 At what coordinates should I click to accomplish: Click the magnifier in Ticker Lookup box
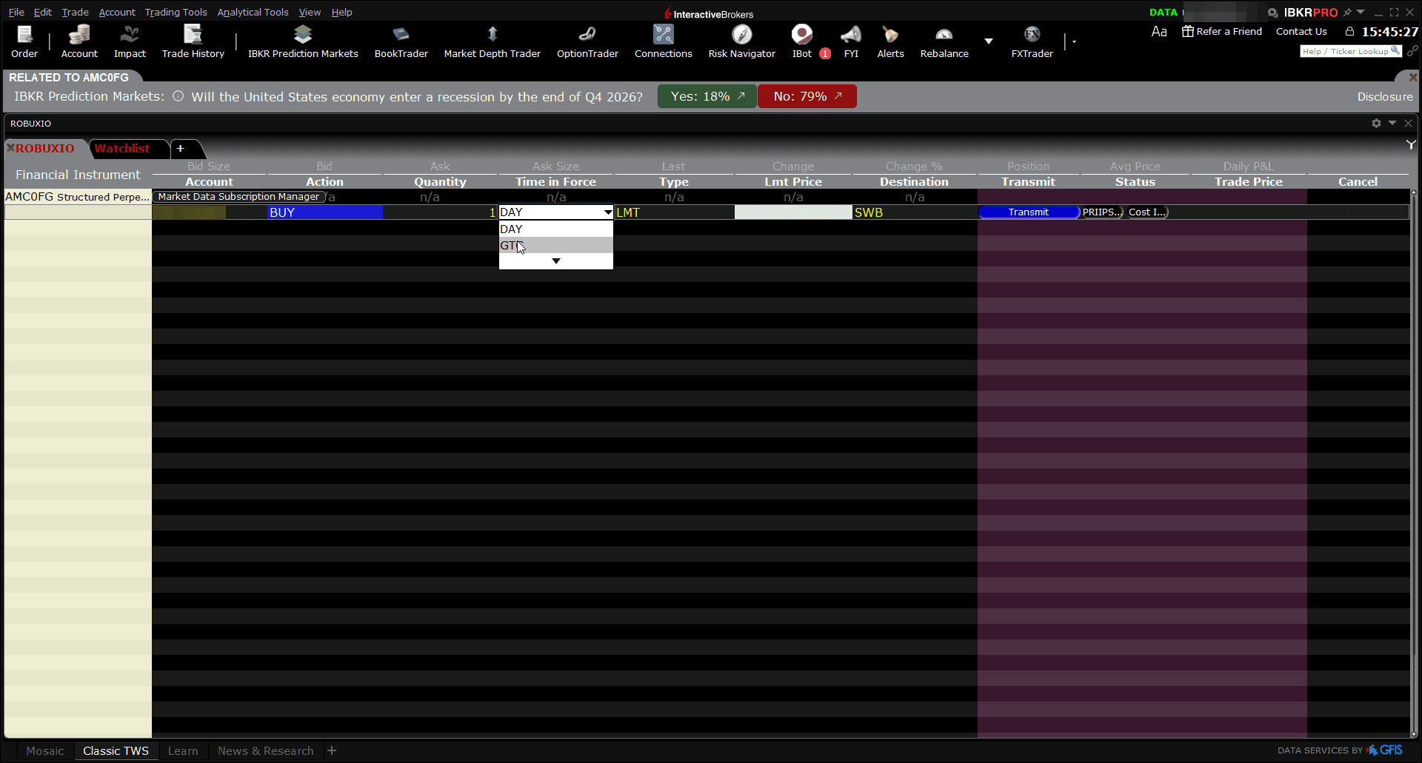(x=1395, y=51)
